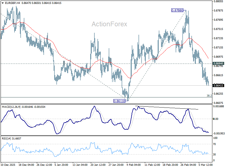Select the 0.88055 price axis value

pyautogui.click(x=219, y=1)
